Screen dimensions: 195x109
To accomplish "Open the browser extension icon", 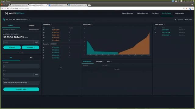I will (190, 8).
